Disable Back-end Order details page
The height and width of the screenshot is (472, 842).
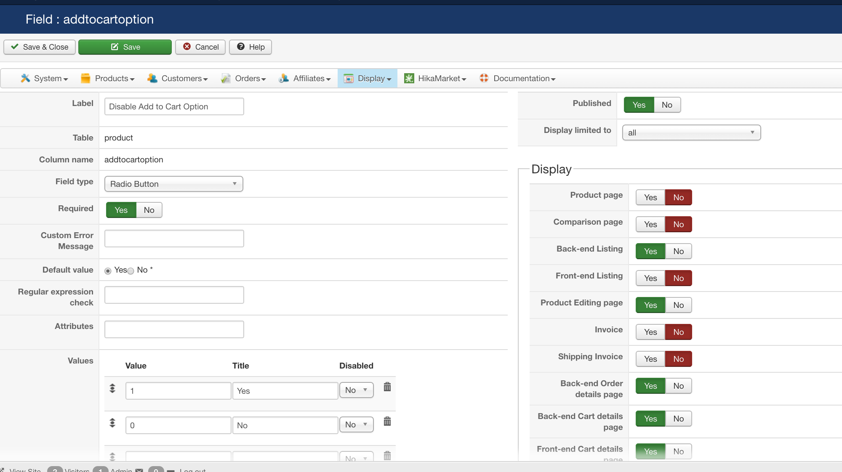click(x=678, y=386)
